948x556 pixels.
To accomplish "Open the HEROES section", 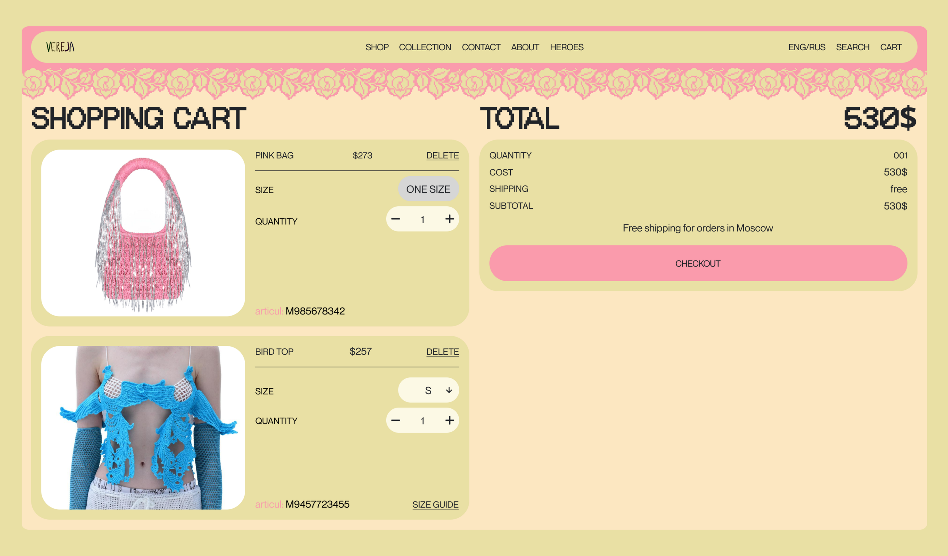I will pos(566,47).
